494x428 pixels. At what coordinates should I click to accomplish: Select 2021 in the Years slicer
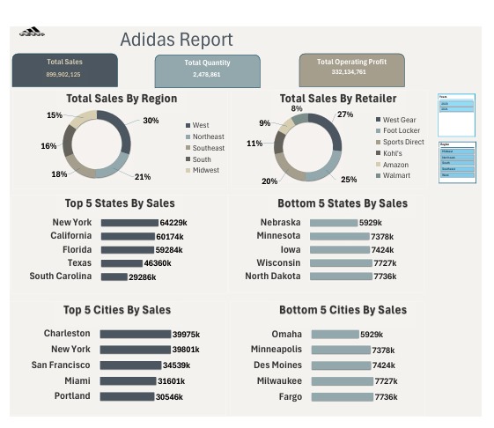[456, 109]
